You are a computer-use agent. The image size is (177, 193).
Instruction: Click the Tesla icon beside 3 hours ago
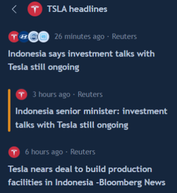[x=22, y=94]
